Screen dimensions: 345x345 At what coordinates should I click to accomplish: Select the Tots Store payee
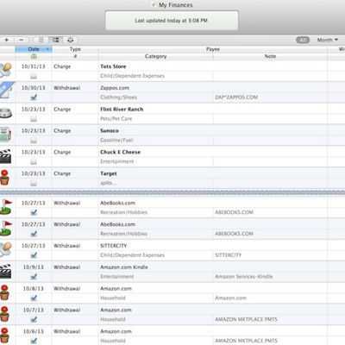coord(113,66)
